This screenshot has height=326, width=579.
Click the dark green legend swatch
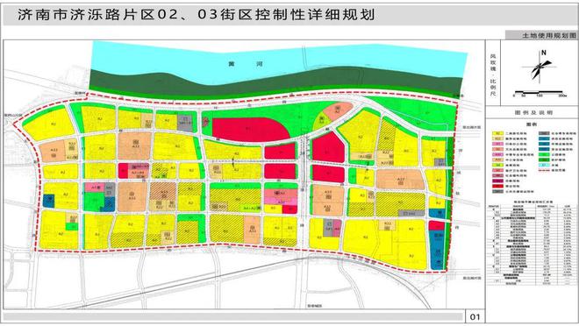pos(544,159)
